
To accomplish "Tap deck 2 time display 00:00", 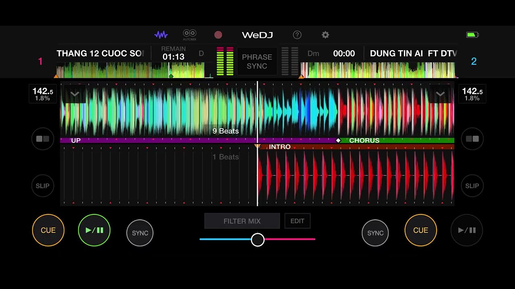I will pyautogui.click(x=344, y=53).
